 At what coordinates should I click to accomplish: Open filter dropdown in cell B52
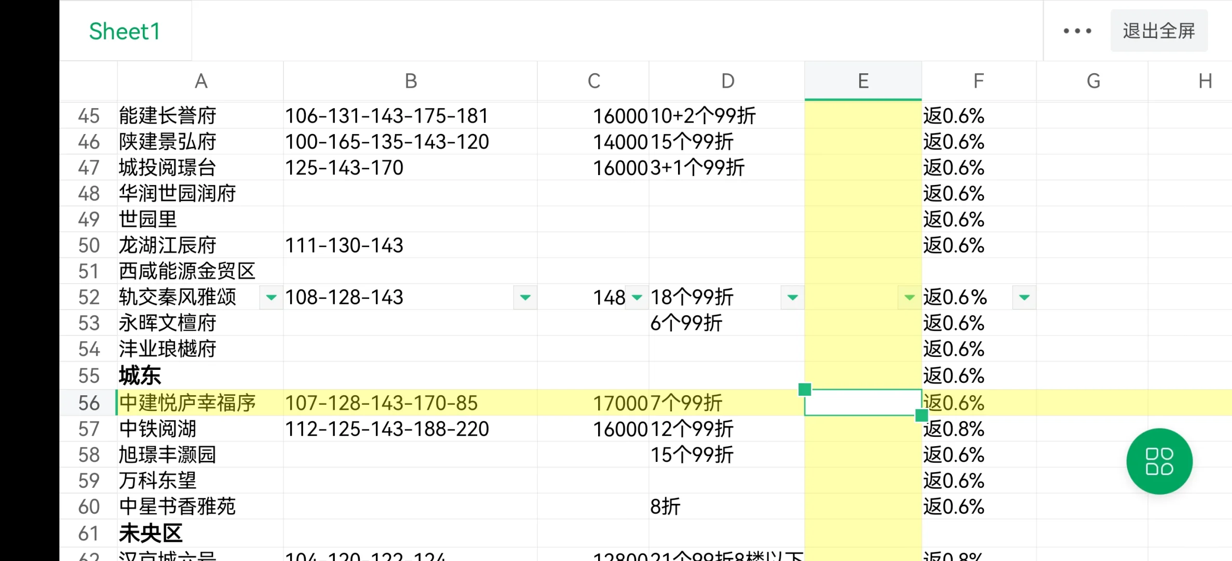(525, 297)
